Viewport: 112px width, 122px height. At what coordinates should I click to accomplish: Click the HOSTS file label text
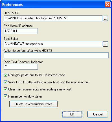tap(11, 13)
